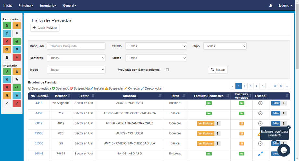This screenshot has width=299, height=161.
Task: Open account number 49365 link
Action: [x=39, y=133]
